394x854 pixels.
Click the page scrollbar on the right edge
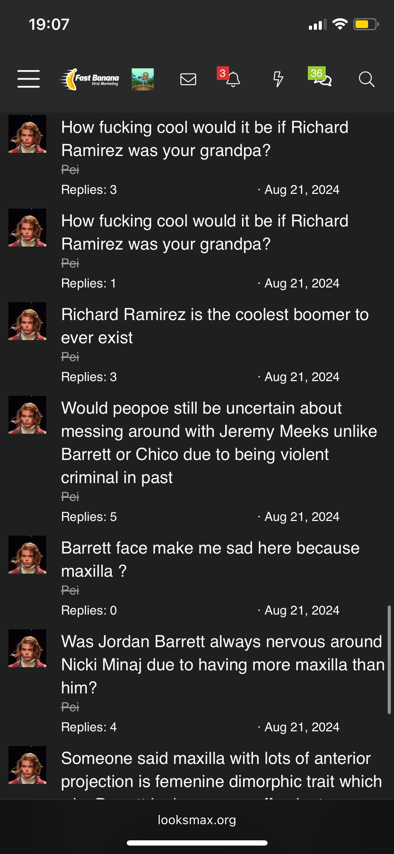tap(389, 659)
